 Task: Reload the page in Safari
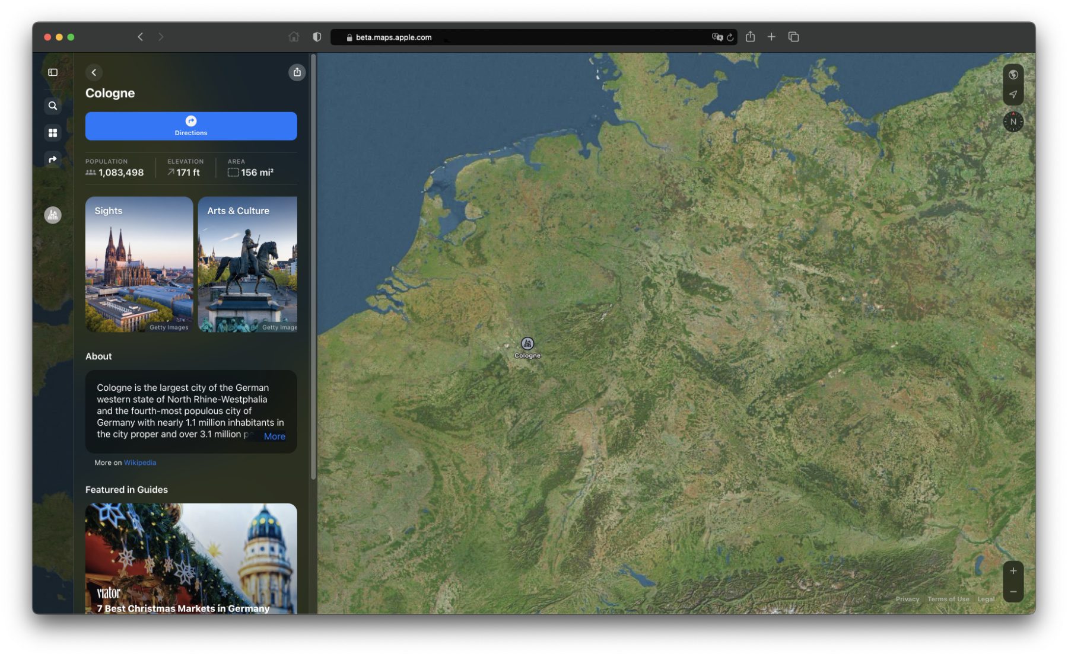click(730, 37)
